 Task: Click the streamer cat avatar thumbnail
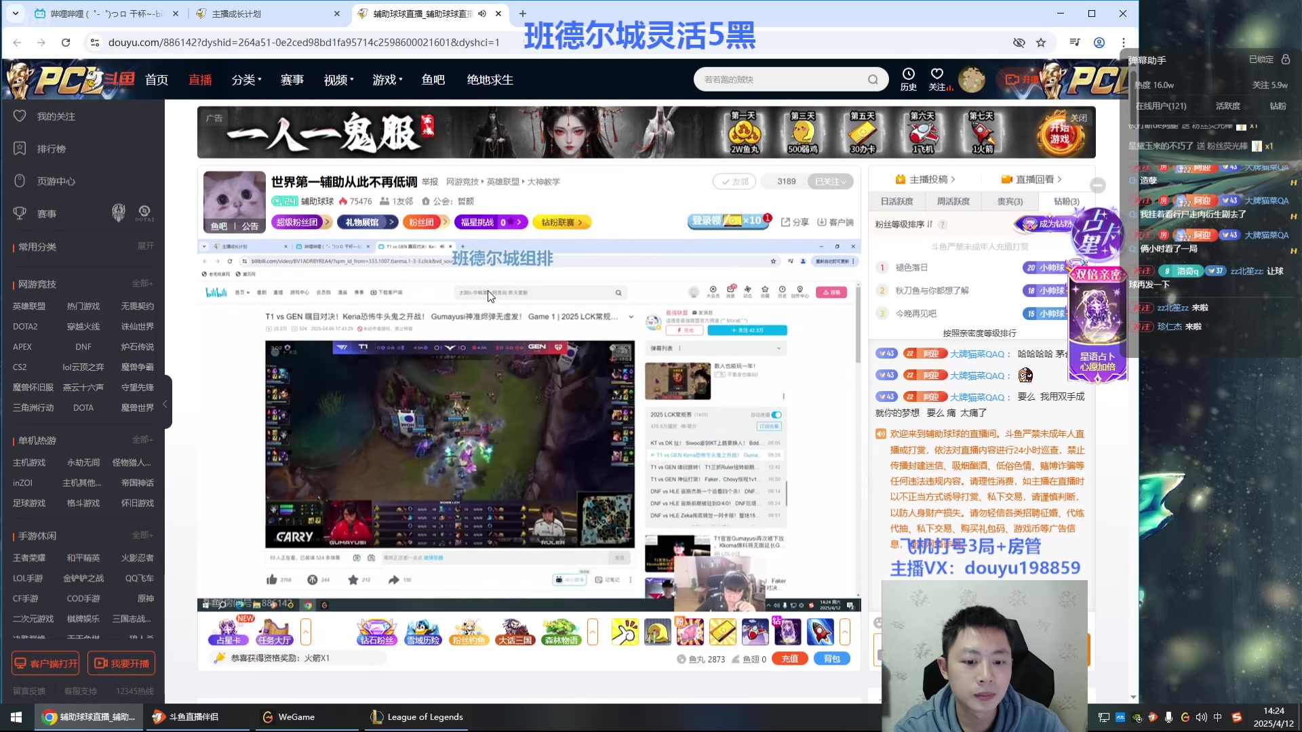235,202
